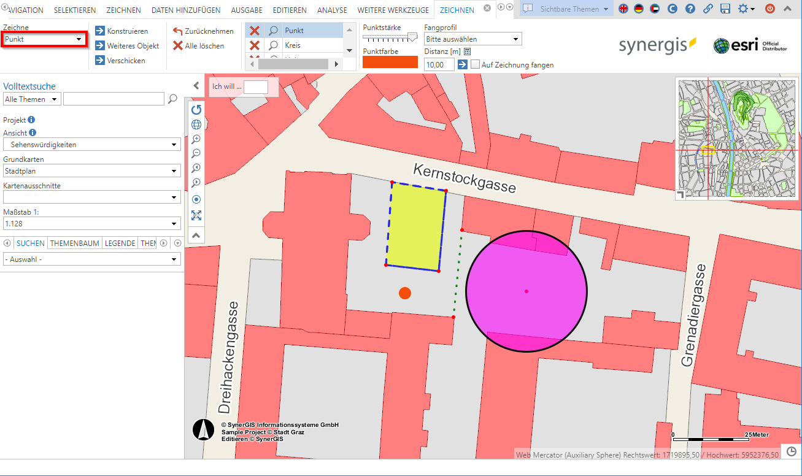Zoom to the Kreis drawing object

[x=274, y=45]
